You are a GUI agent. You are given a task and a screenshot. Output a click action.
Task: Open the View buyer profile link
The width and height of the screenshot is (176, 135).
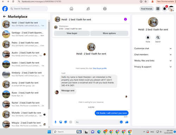click(x=100, y=68)
